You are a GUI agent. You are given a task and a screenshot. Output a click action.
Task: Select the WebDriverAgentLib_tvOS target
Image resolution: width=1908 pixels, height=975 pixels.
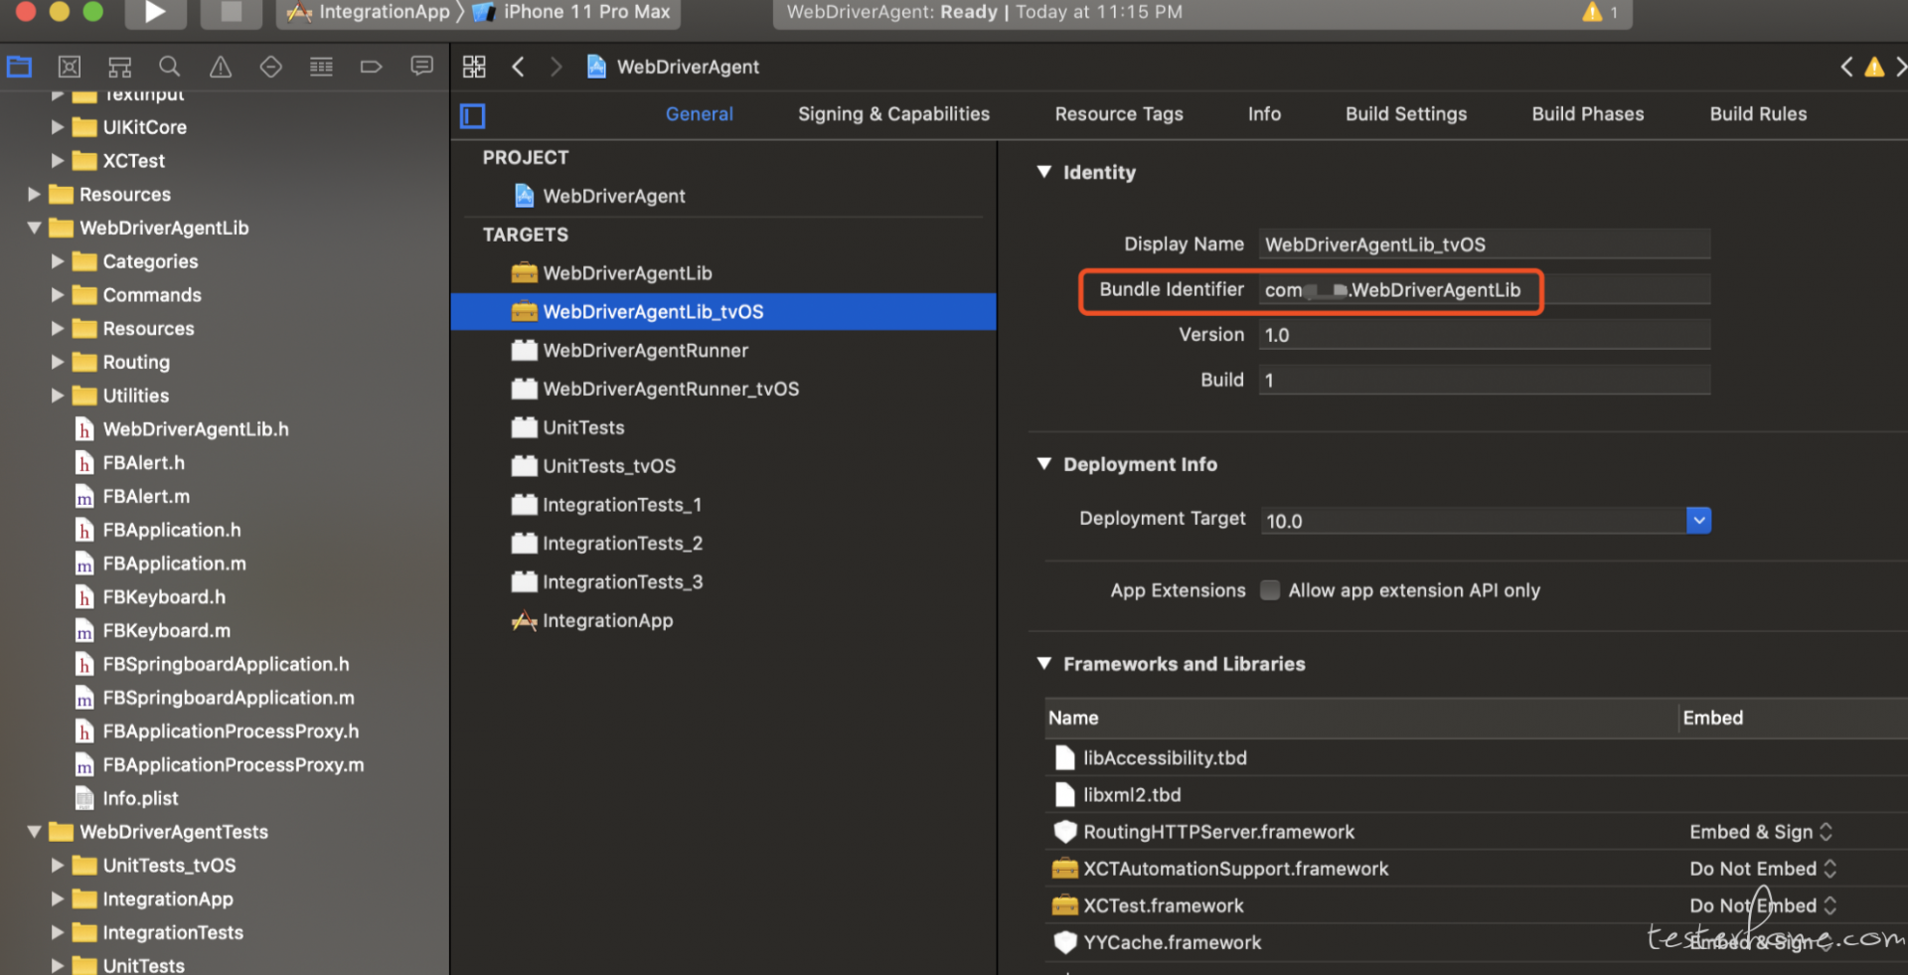723,312
